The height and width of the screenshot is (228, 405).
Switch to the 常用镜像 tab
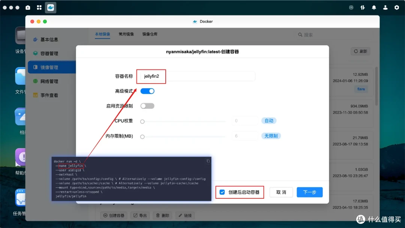click(x=126, y=34)
